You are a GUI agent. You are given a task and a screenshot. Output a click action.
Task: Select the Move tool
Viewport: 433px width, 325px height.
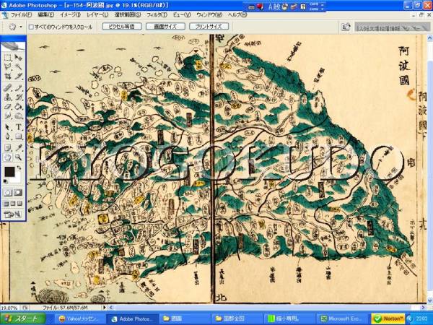pos(18,58)
